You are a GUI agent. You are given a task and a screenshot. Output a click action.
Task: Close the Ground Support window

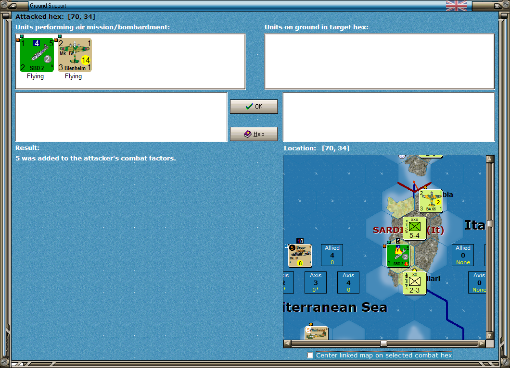[x=497, y=6]
